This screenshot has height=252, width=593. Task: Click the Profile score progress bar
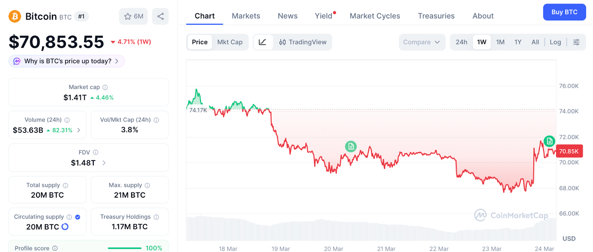pos(125,248)
